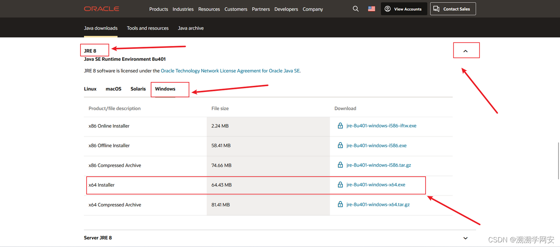Open Oracle Technology Network License Agreement link
560x247 pixels.
(230, 71)
